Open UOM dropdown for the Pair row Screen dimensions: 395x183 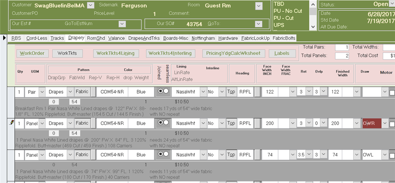pyautogui.click(x=42, y=92)
